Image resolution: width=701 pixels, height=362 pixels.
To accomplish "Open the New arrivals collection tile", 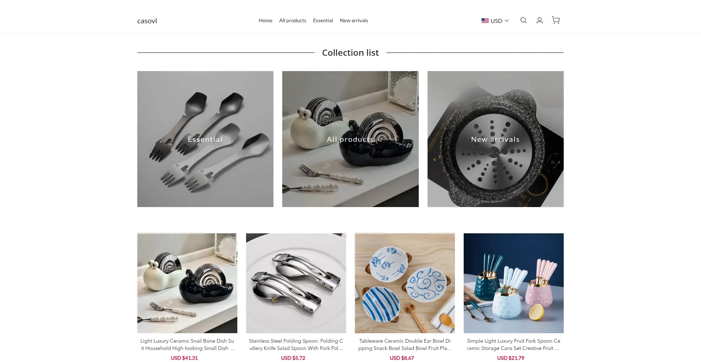I will click(x=495, y=139).
